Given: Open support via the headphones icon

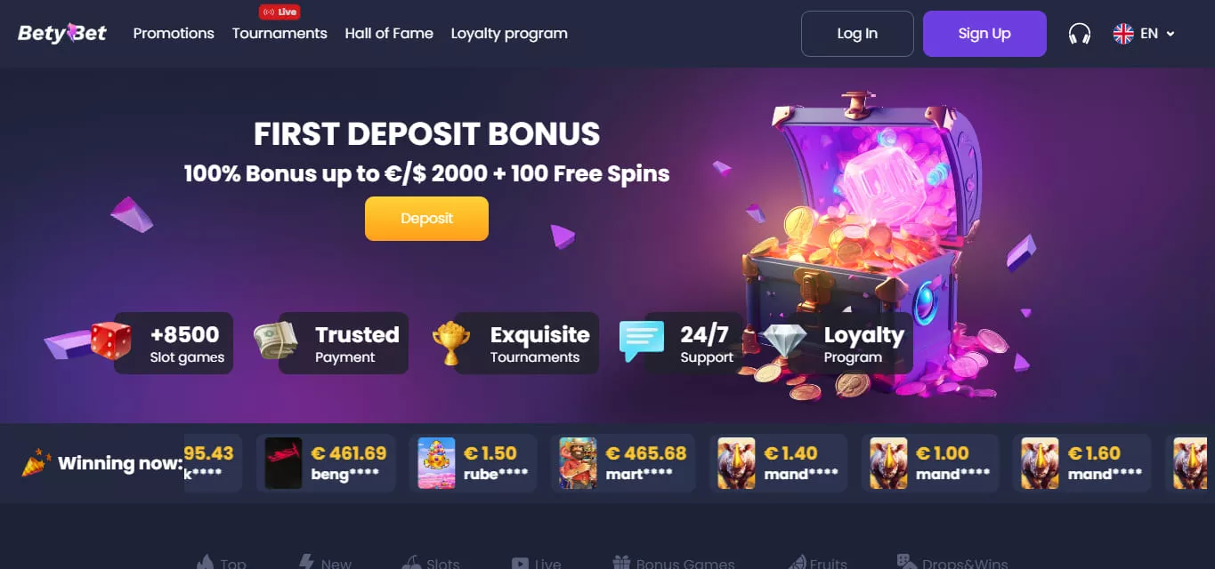Looking at the screenshot, I should point(1080,34).
